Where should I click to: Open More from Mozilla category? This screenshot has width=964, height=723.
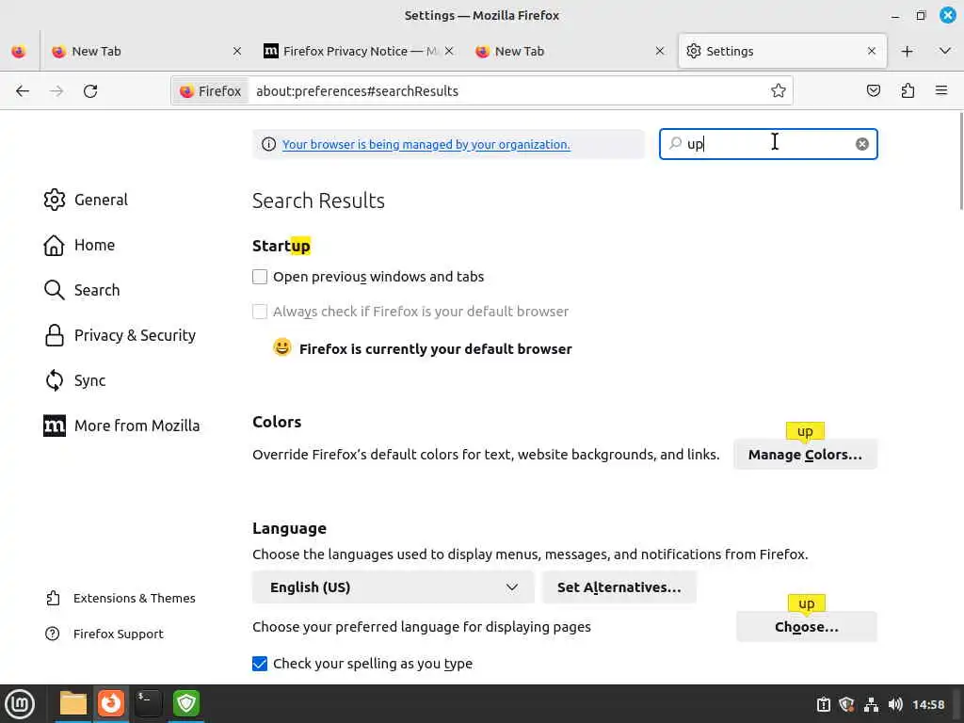coord(121,426)
